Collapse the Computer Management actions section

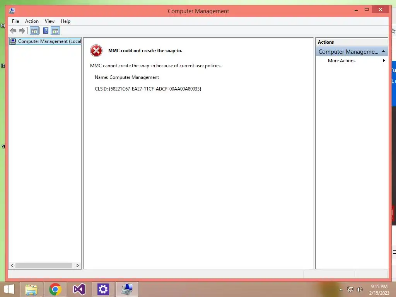pos(383,51)
